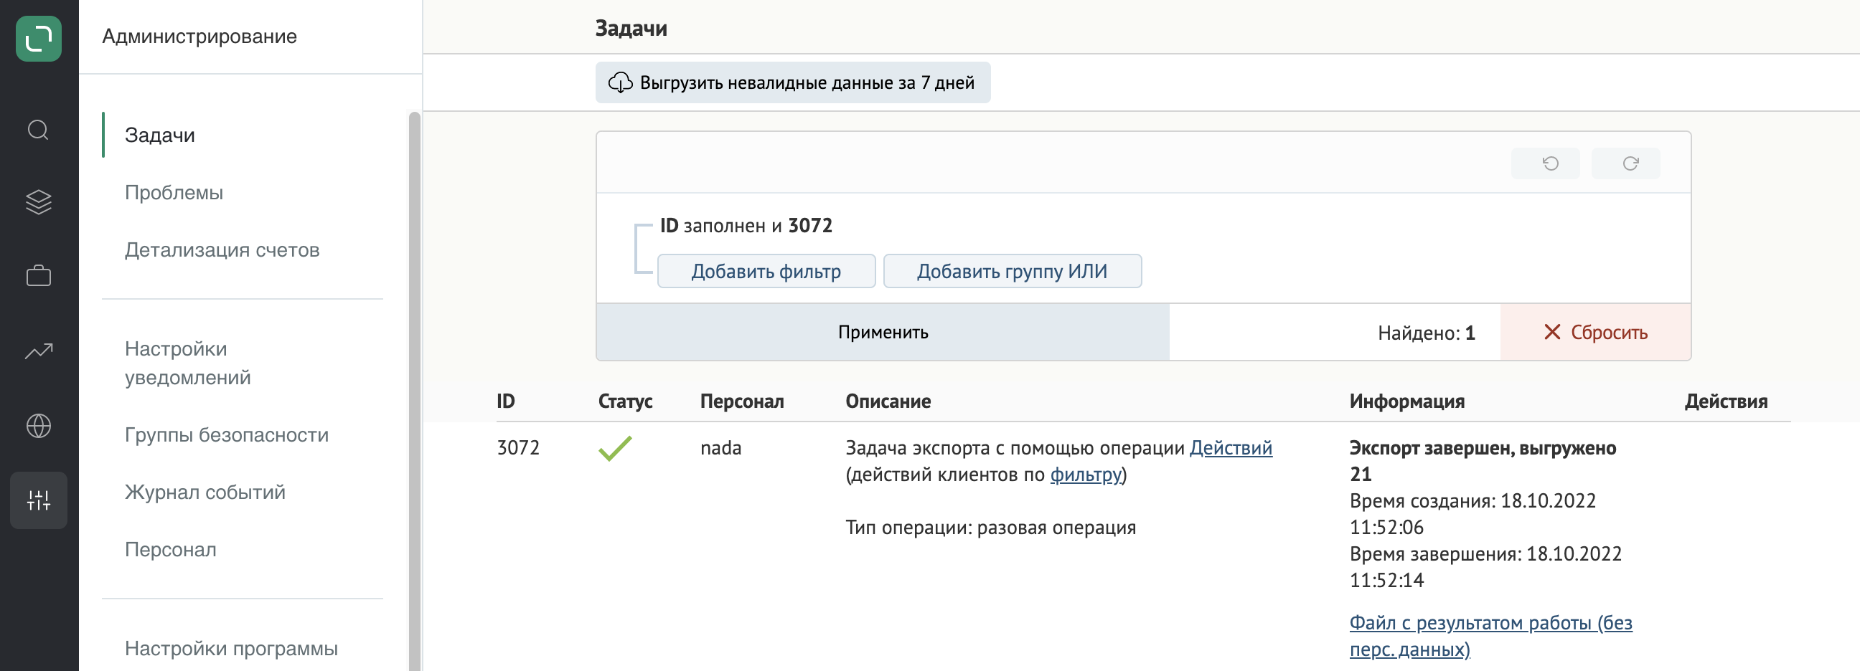Open Детализация счетов section
Screen dimensions: 1860x671
point(222,249)
